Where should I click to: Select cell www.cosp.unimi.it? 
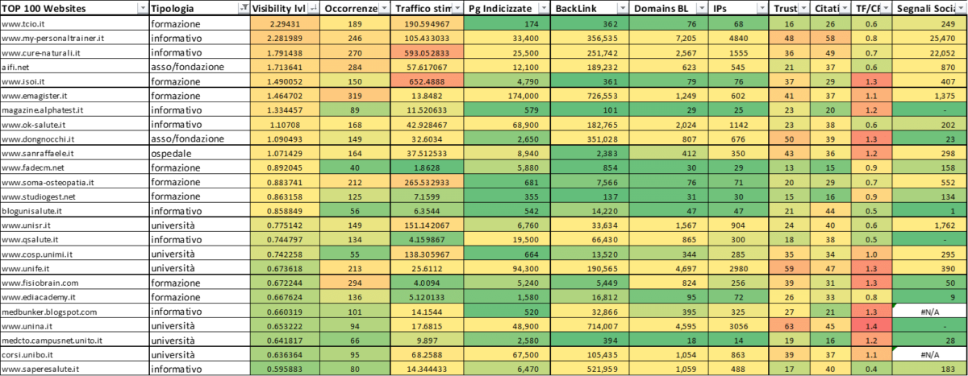(x=74, y=254)
